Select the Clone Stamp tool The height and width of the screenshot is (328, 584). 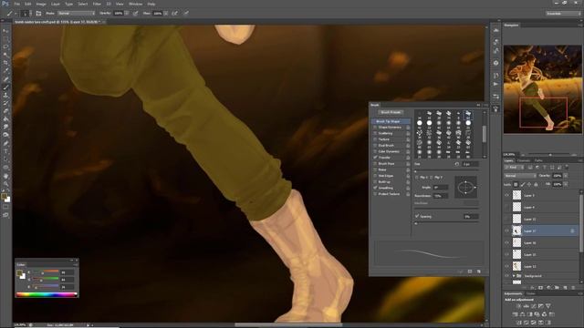[x=5, y=95]
